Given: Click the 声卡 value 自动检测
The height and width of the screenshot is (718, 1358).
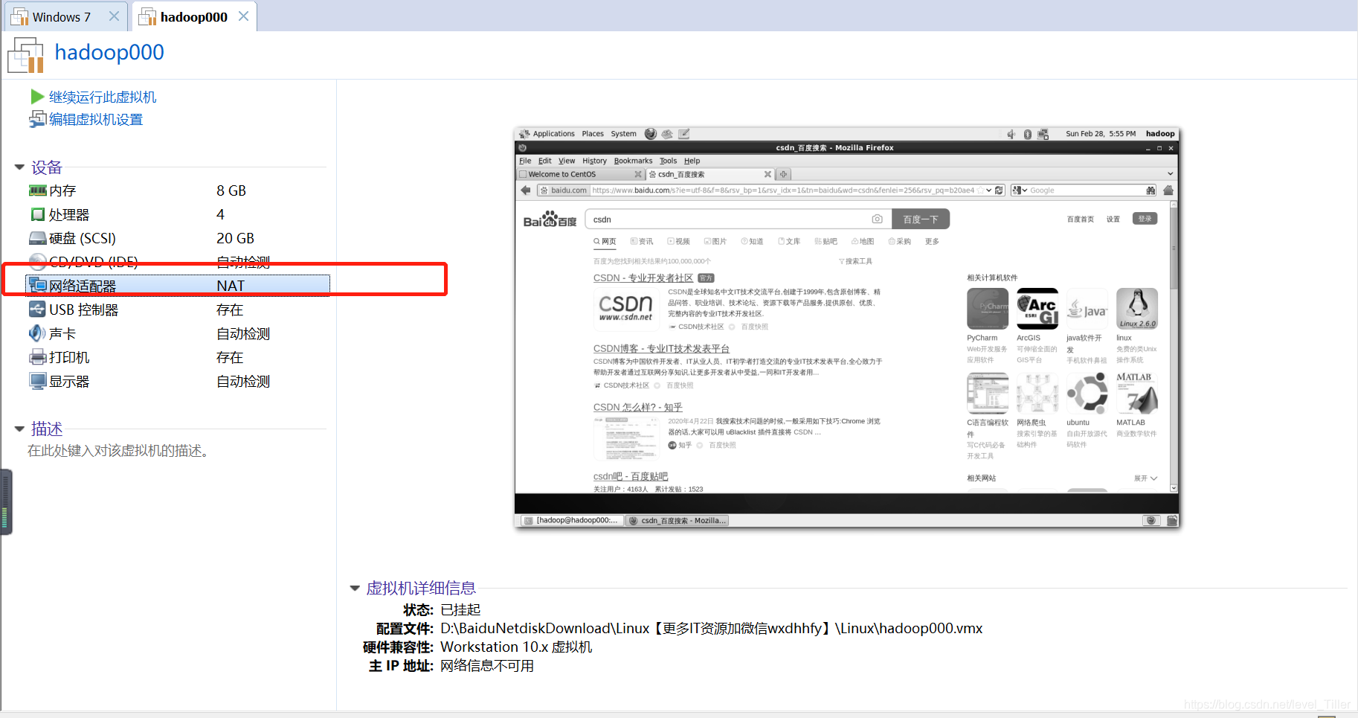Looking at the screenshot, I should pyautogui.click(x=243, y=333).
